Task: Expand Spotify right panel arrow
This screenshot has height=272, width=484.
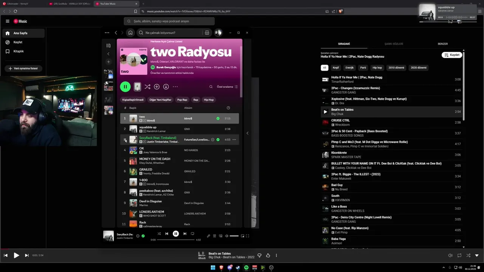Action: click(247, 133)
